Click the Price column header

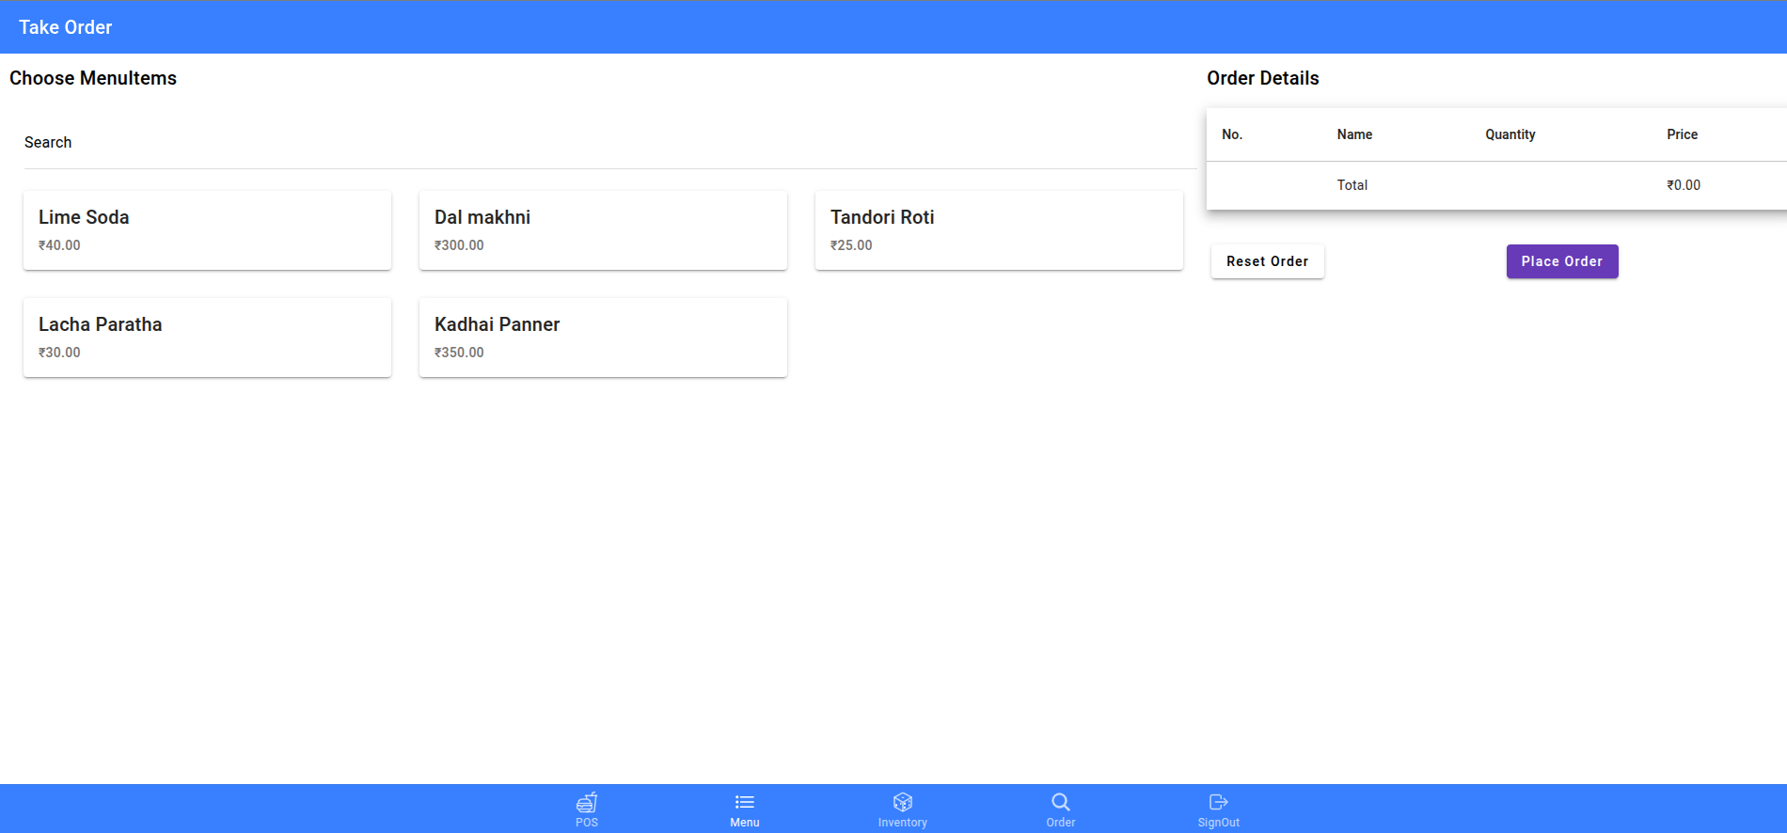1682,134
